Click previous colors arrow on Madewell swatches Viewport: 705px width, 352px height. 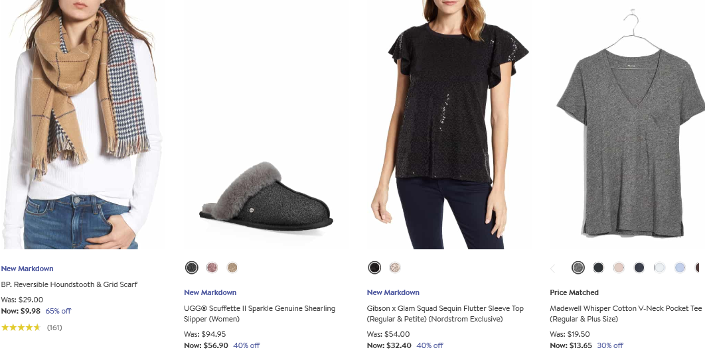click(553, 268)
